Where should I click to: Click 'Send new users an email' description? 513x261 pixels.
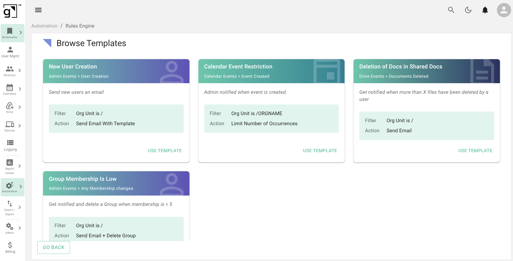76,92
